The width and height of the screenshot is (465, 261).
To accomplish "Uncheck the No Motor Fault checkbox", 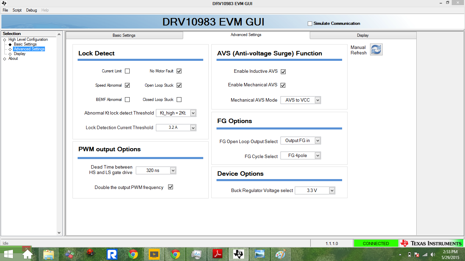I will pyautogui.click(x=179, y=71).
